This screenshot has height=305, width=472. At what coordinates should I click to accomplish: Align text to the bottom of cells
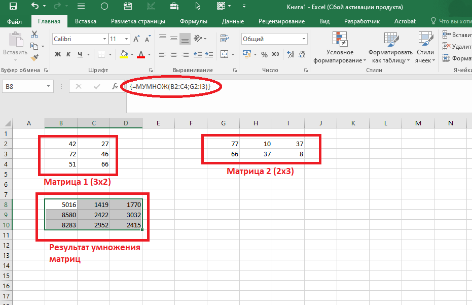pos(185,39)
